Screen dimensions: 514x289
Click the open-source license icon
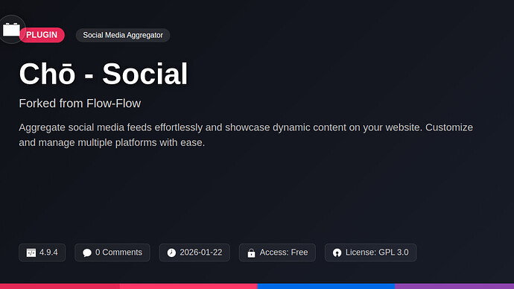337,253
